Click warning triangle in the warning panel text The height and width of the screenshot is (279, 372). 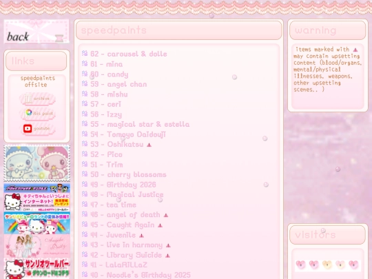[x=355, y=50]
